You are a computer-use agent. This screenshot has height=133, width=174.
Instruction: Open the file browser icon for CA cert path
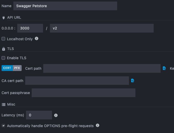tap(133, 80)
